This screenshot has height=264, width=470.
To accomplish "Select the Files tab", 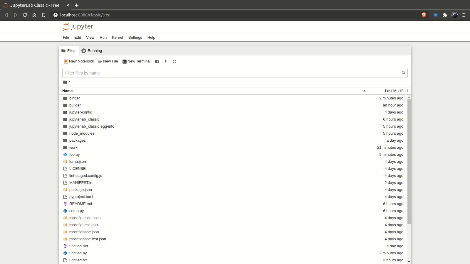I will [x=68, y=50].
